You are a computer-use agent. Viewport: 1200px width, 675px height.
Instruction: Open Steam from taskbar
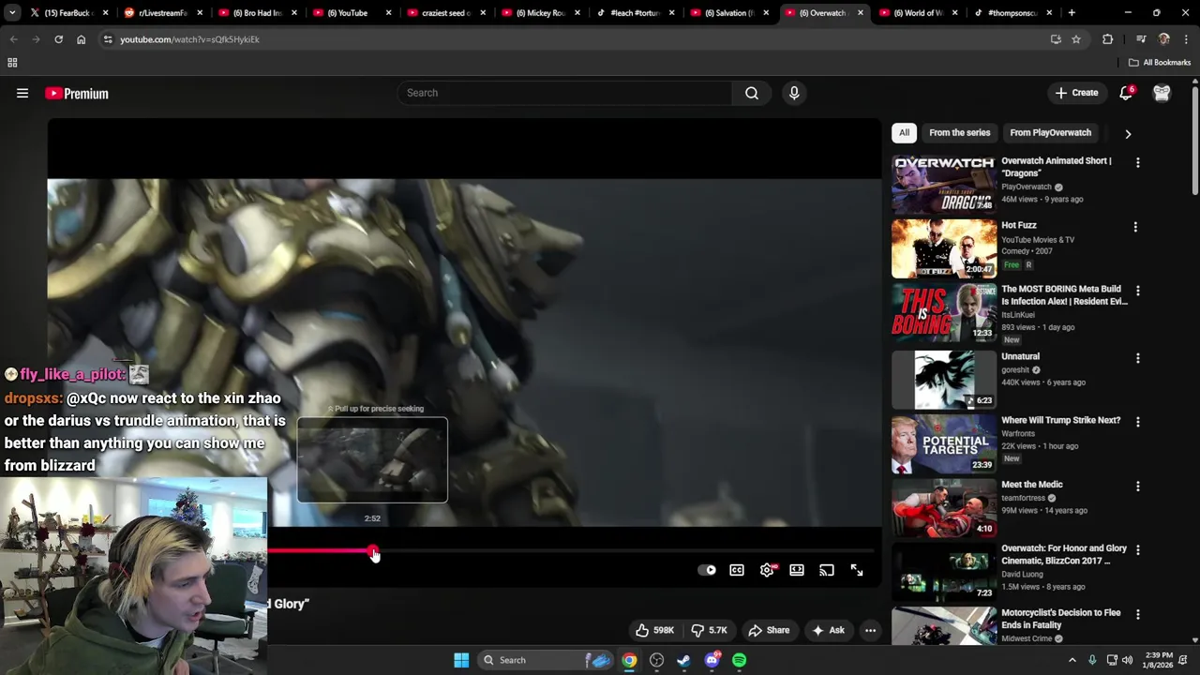point(683,660)
